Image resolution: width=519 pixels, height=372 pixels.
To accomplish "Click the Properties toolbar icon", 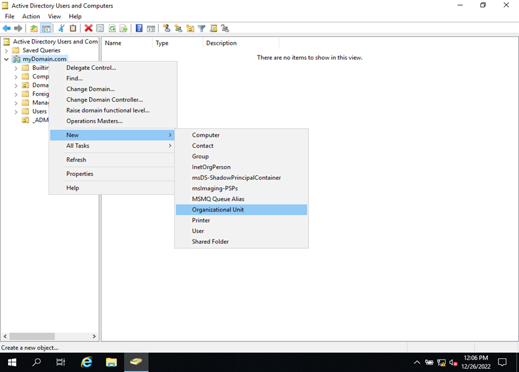I will pyautogui.click(x=100, y=29).
